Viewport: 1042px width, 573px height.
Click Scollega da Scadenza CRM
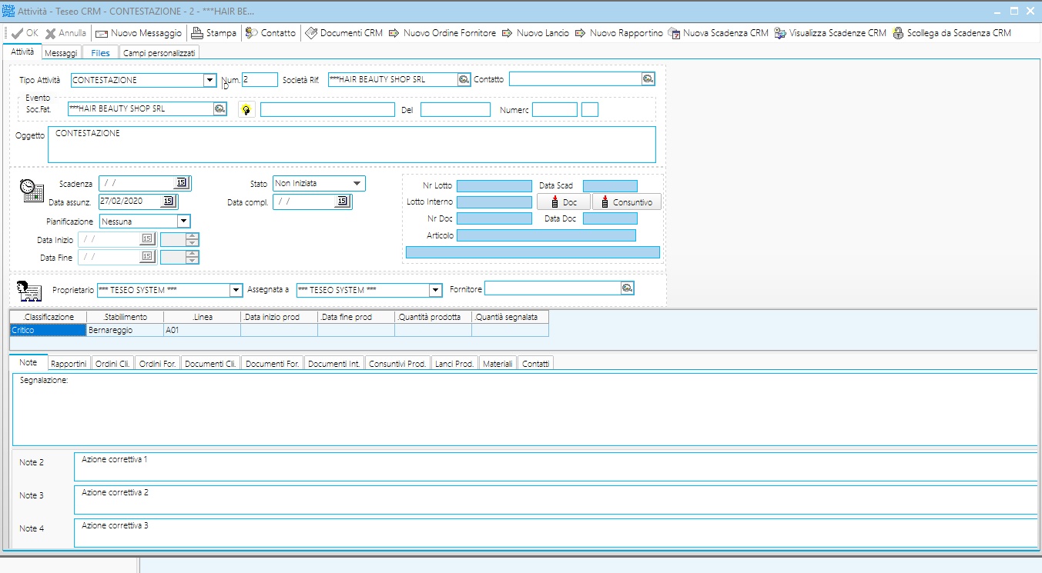point(952,33)
